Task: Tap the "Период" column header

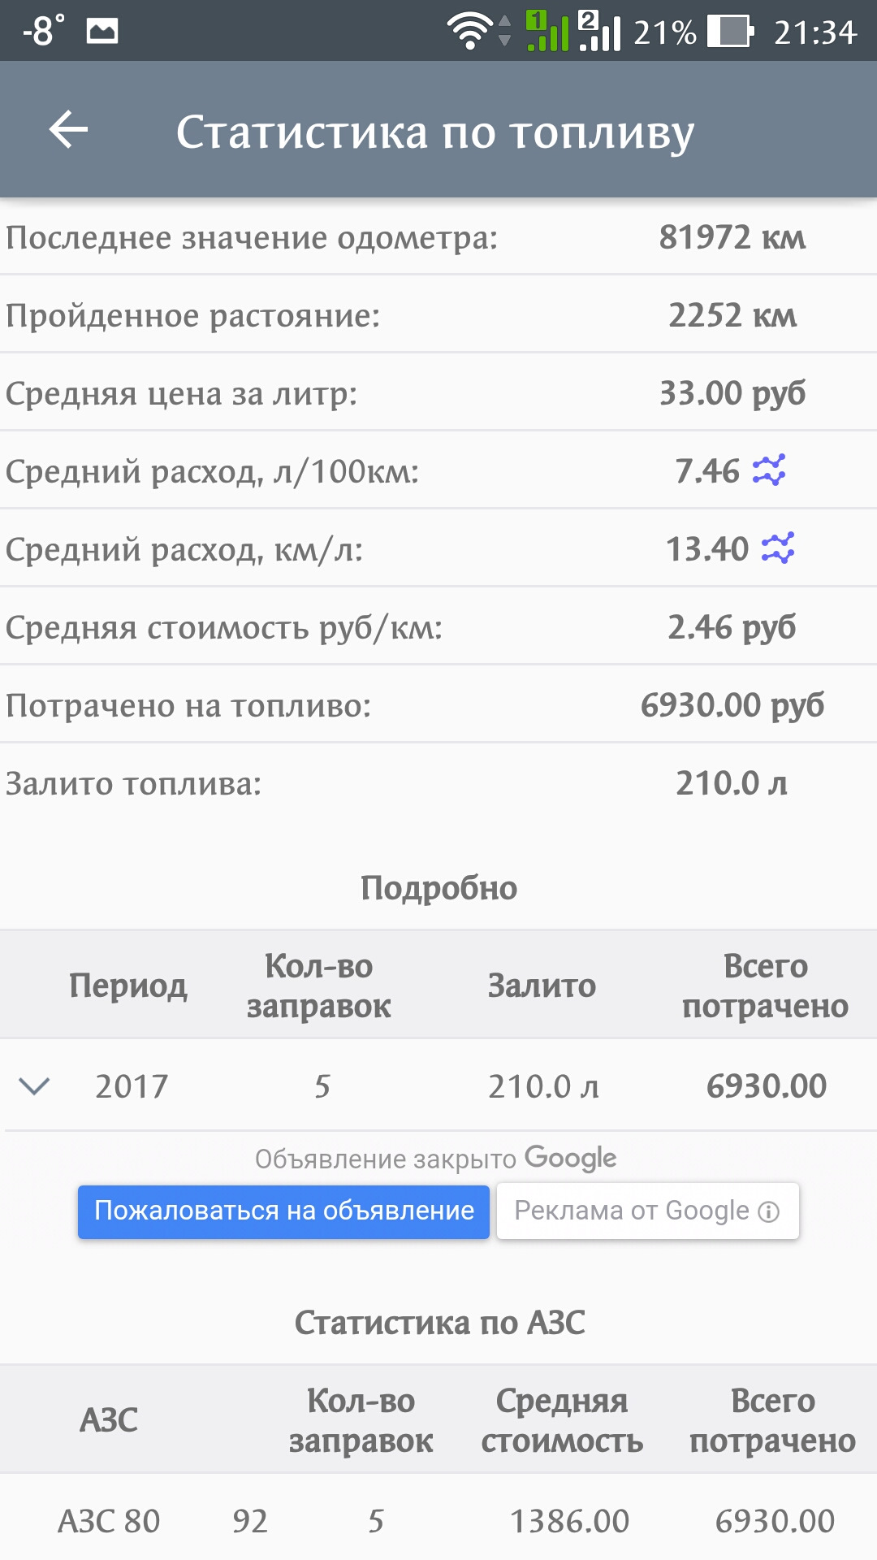Action: point(128,986)
